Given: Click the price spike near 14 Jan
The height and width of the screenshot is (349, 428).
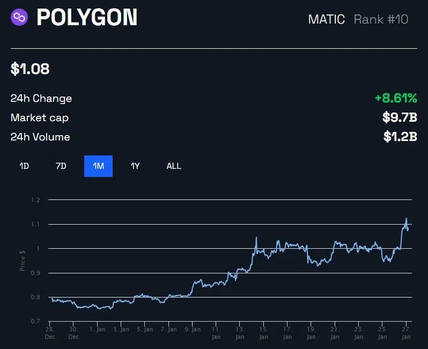Looking at the screenshot, I should point(256,238).
